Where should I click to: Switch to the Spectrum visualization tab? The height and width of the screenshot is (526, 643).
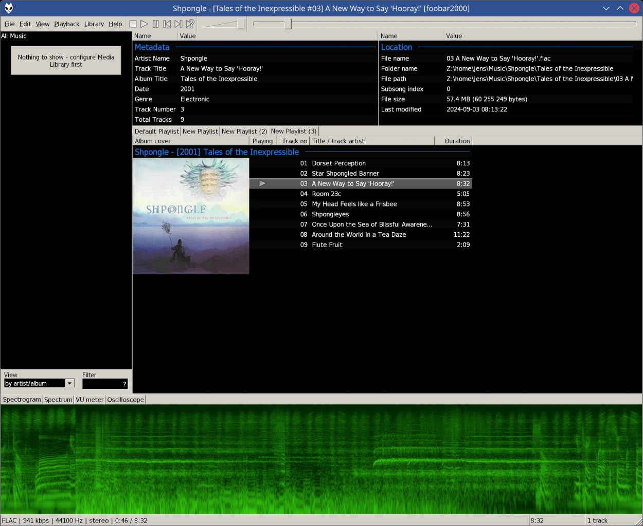(58, 400)
